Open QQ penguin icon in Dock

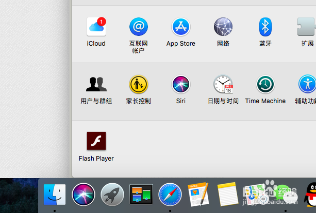click(x=310, y=195)
